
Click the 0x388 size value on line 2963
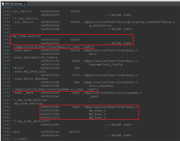point(75,40)
